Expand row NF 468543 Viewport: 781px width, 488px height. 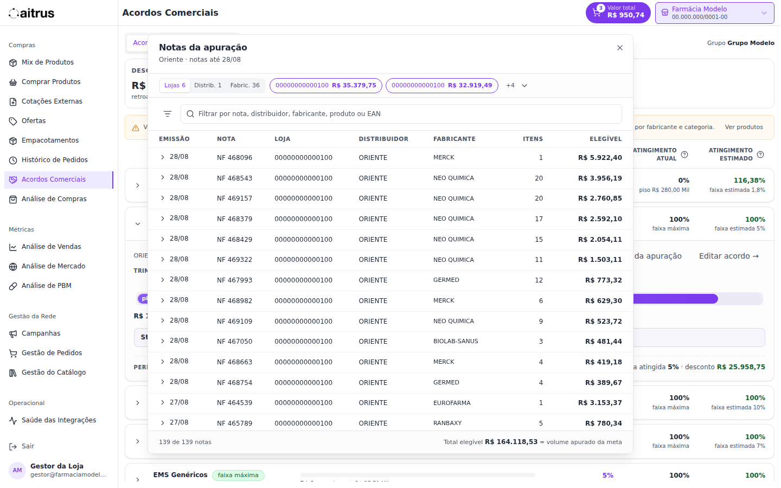pos(162,177)
